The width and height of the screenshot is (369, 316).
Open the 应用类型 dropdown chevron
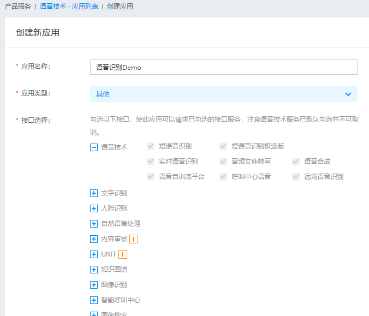tap(348, 94)
